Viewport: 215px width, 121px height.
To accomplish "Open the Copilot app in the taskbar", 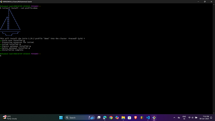I will pyautogui.click(x=117, y=118).
